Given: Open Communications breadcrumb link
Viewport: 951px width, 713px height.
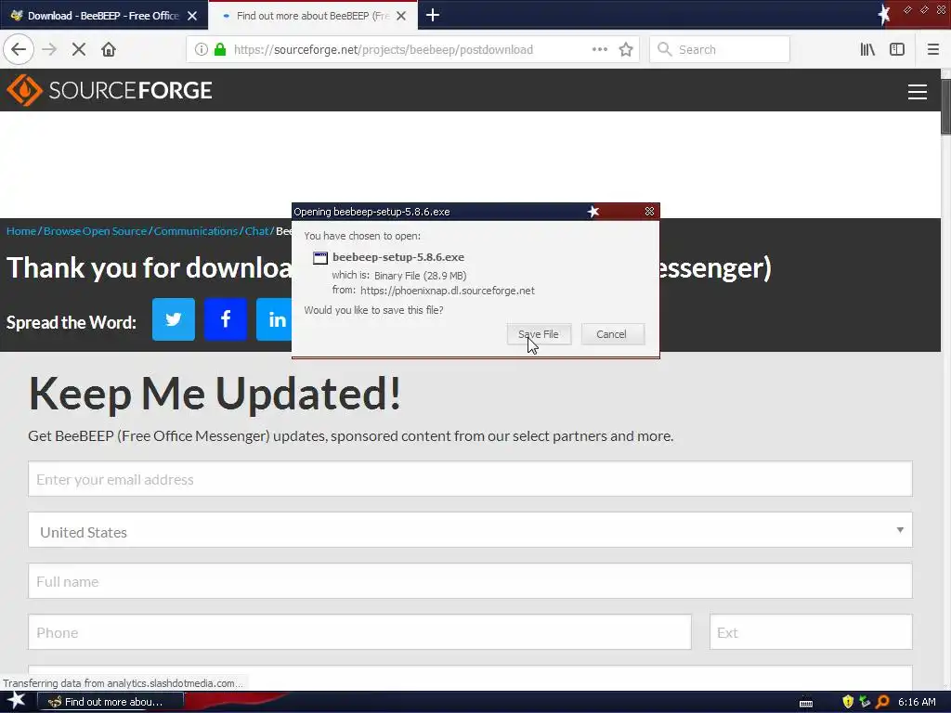Looking at the screenshot, I should (196, 231).
